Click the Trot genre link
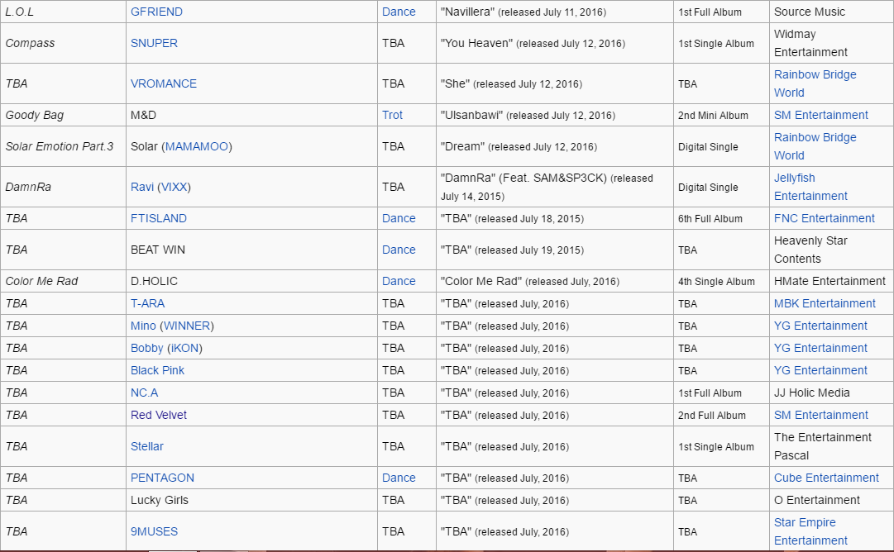 click(392, 115)
